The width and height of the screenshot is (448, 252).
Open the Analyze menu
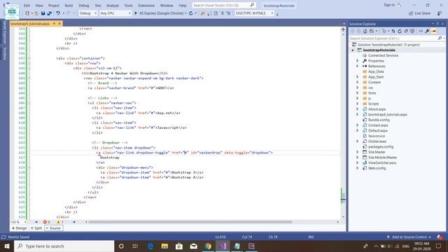(x=113, y=6)
